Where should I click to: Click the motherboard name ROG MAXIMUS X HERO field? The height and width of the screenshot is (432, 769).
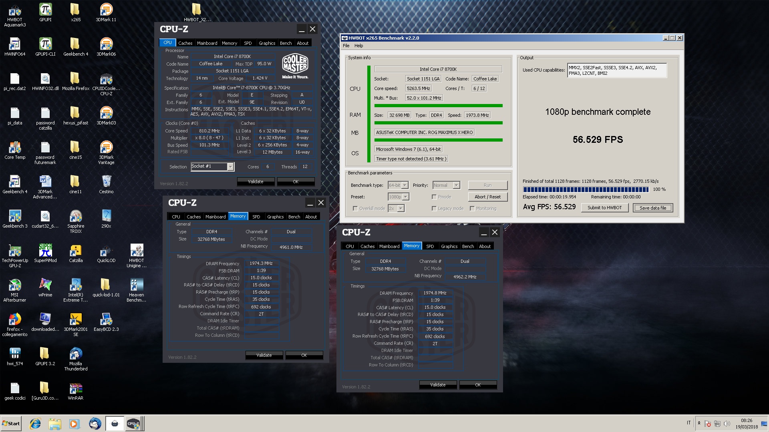click(425, 132)
